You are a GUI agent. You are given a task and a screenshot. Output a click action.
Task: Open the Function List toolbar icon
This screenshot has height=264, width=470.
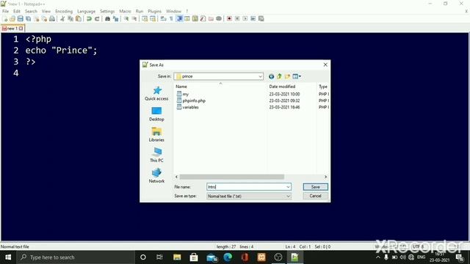coord(203,18)
